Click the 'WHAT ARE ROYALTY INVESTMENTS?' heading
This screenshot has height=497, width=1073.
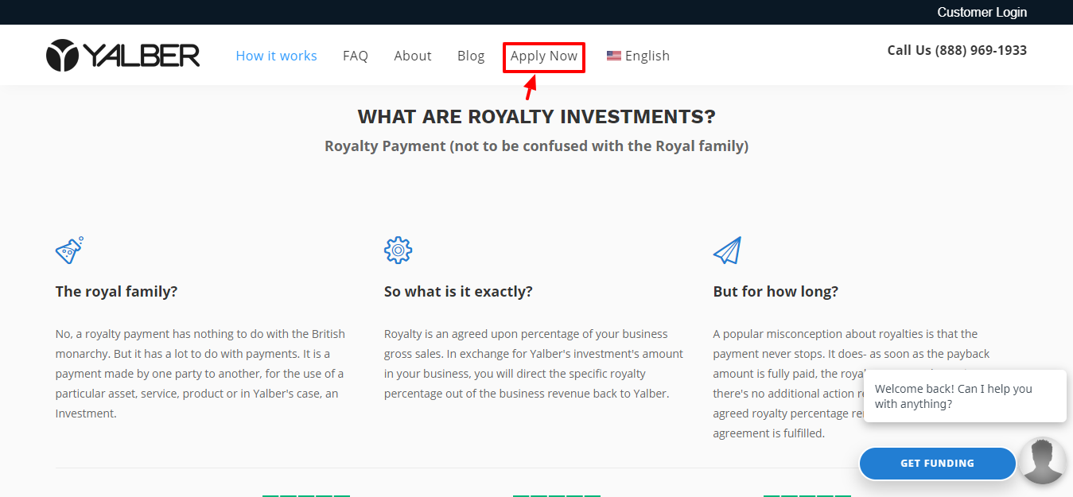pos(536,116)
